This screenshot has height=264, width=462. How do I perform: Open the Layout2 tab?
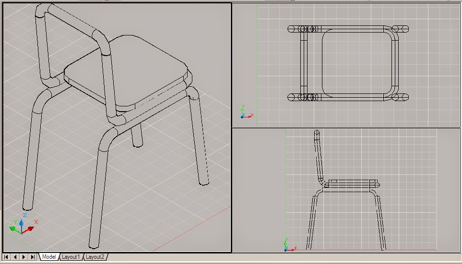pos(95,257)
